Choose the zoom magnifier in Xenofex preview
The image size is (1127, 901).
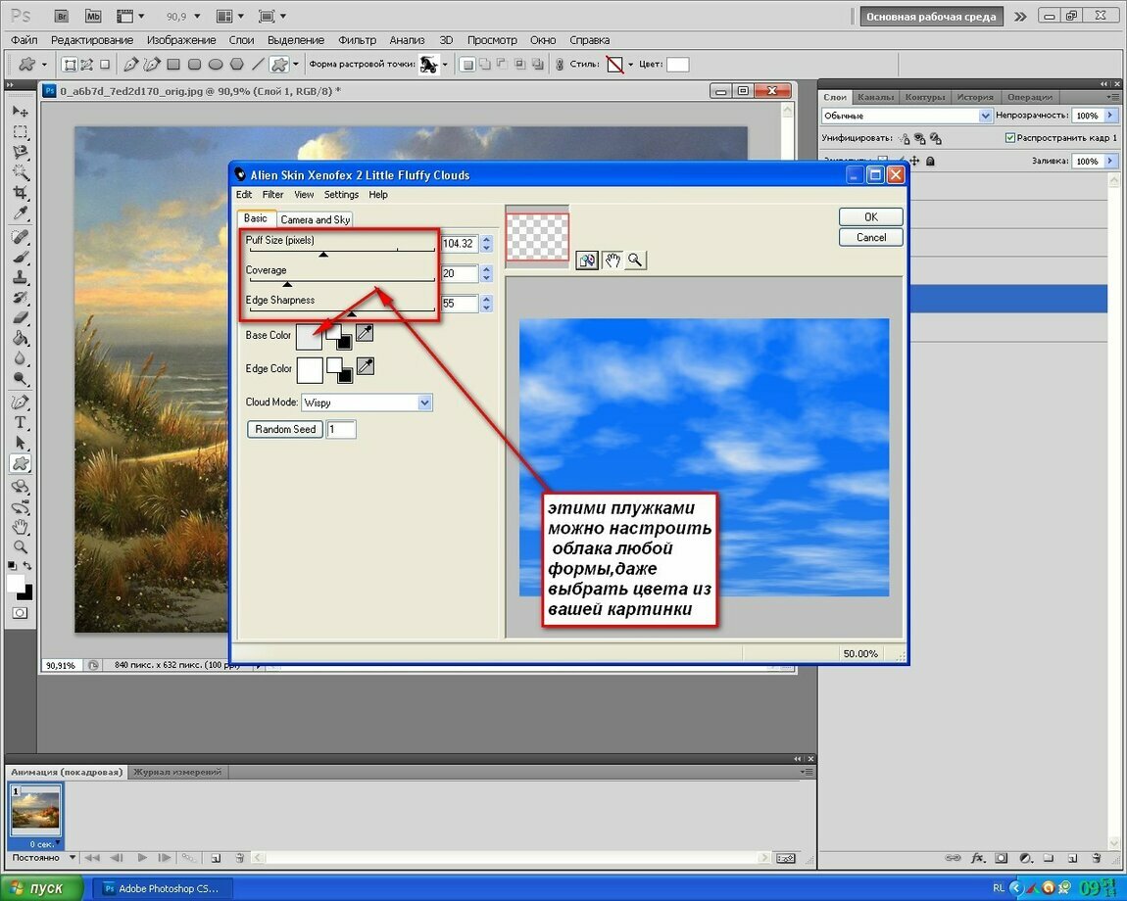(x=635, y=261)
